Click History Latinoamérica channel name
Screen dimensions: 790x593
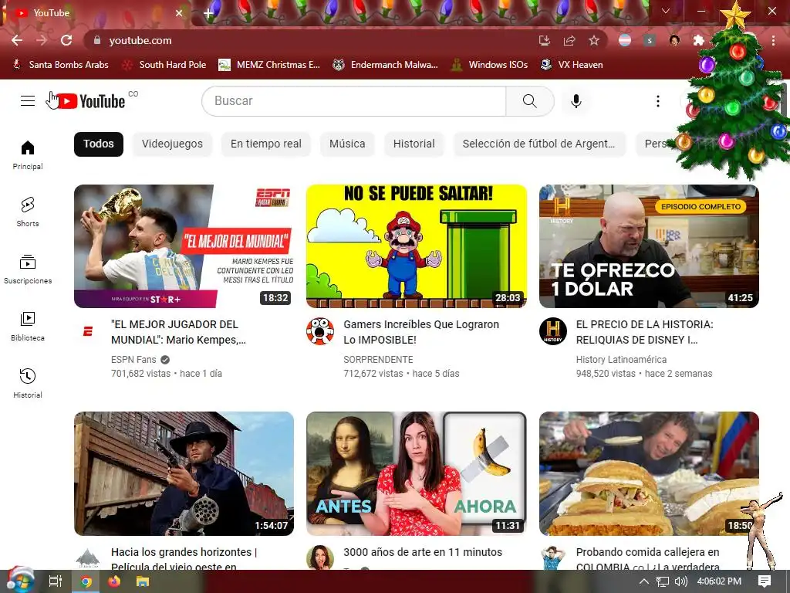click(621, 360)
